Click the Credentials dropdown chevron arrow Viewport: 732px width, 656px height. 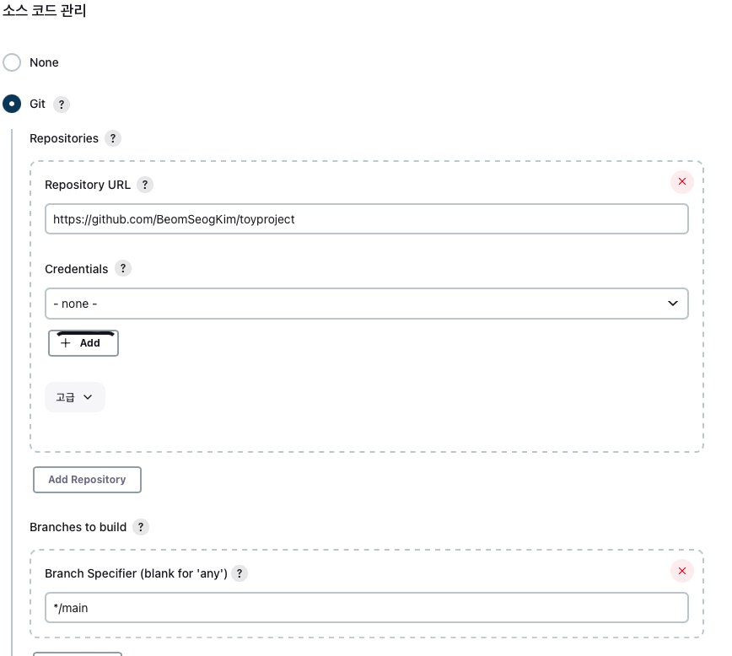click(673, 304)
